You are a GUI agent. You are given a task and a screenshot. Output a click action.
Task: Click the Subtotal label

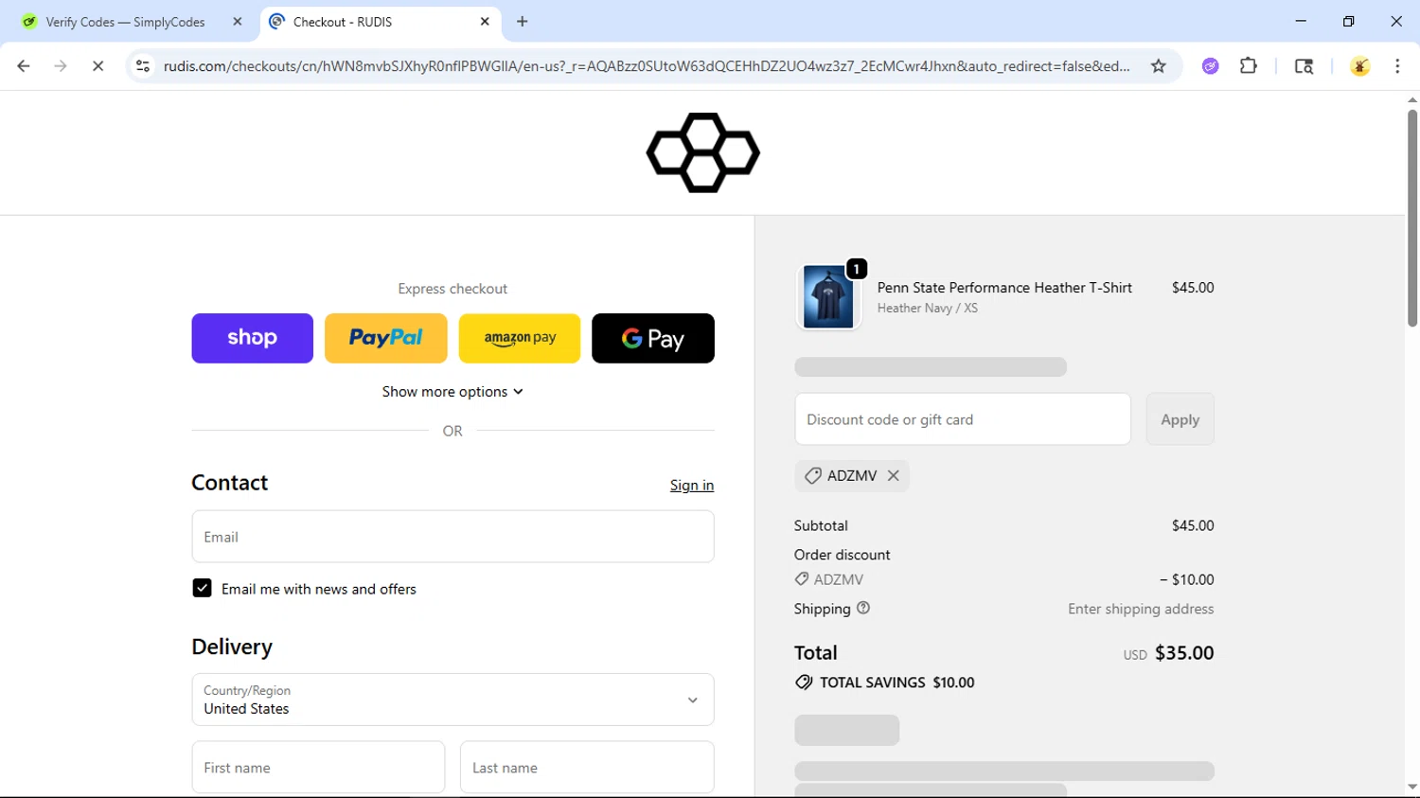coord(821,525)
